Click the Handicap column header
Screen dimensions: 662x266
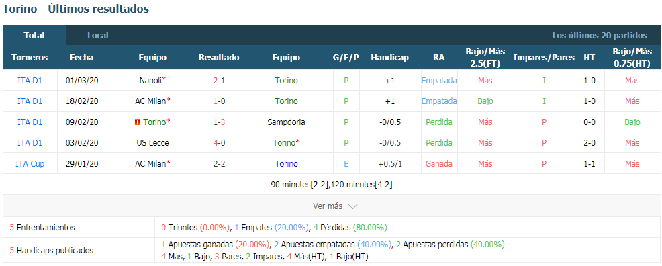389,57
